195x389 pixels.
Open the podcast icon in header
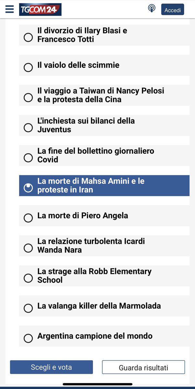pos(152,9)
